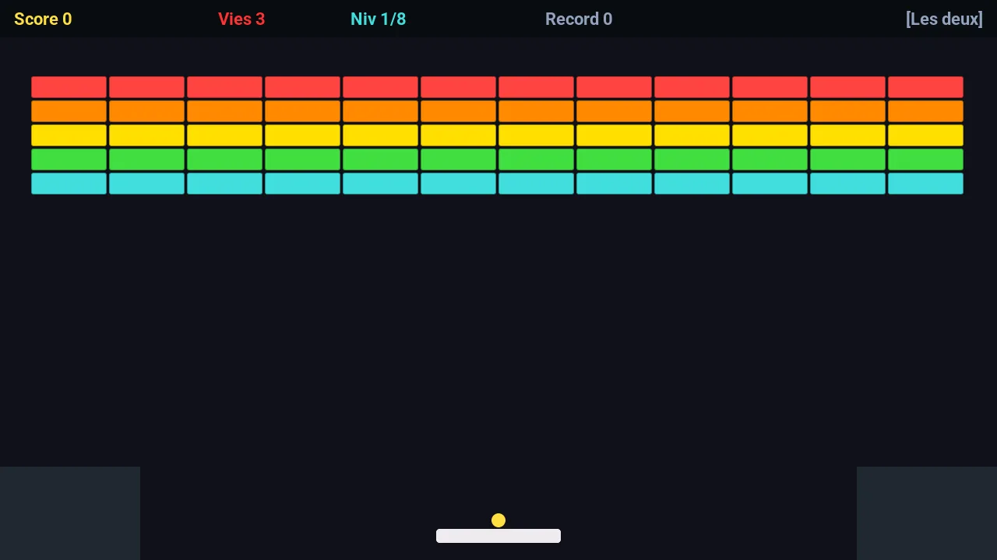Tap the left dark touch control zone
Viewport: 997px width, 560px height.
point(70,513)
